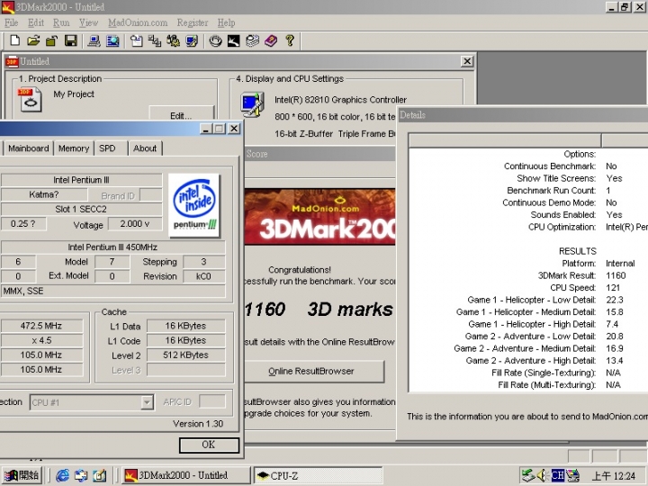Click the test selection checklist toolbar icon

coord(155,40)
